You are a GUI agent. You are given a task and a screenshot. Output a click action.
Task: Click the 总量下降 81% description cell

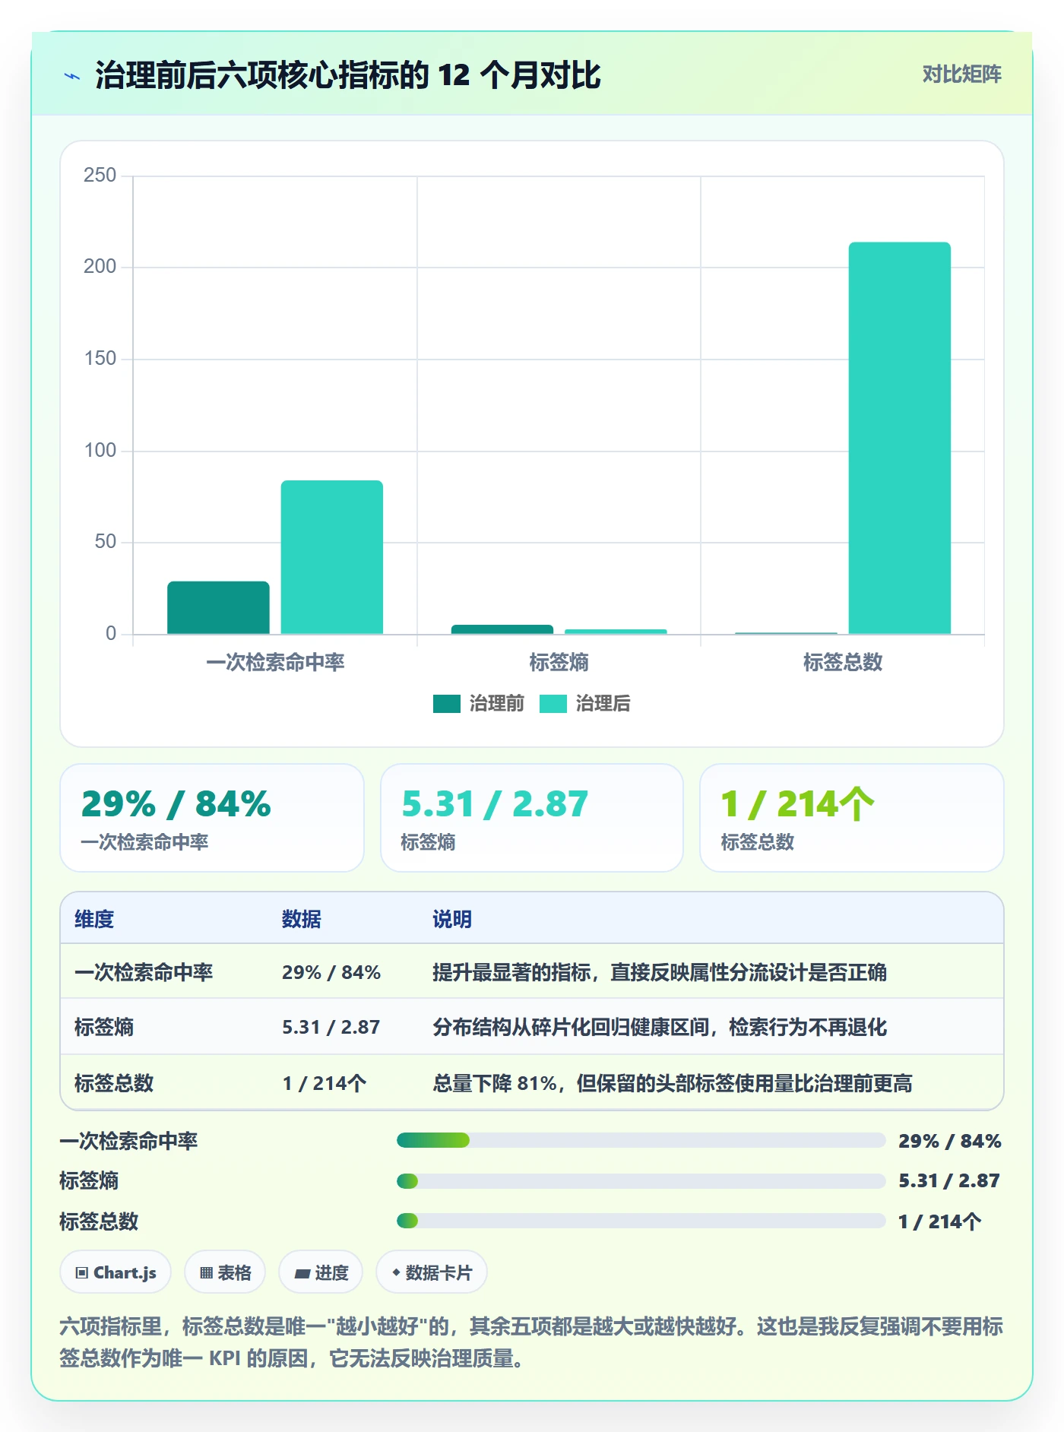[673, 1083]
